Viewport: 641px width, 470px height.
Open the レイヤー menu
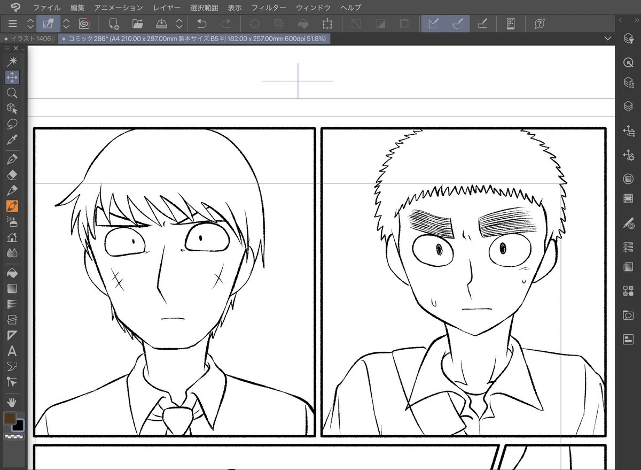166,7
